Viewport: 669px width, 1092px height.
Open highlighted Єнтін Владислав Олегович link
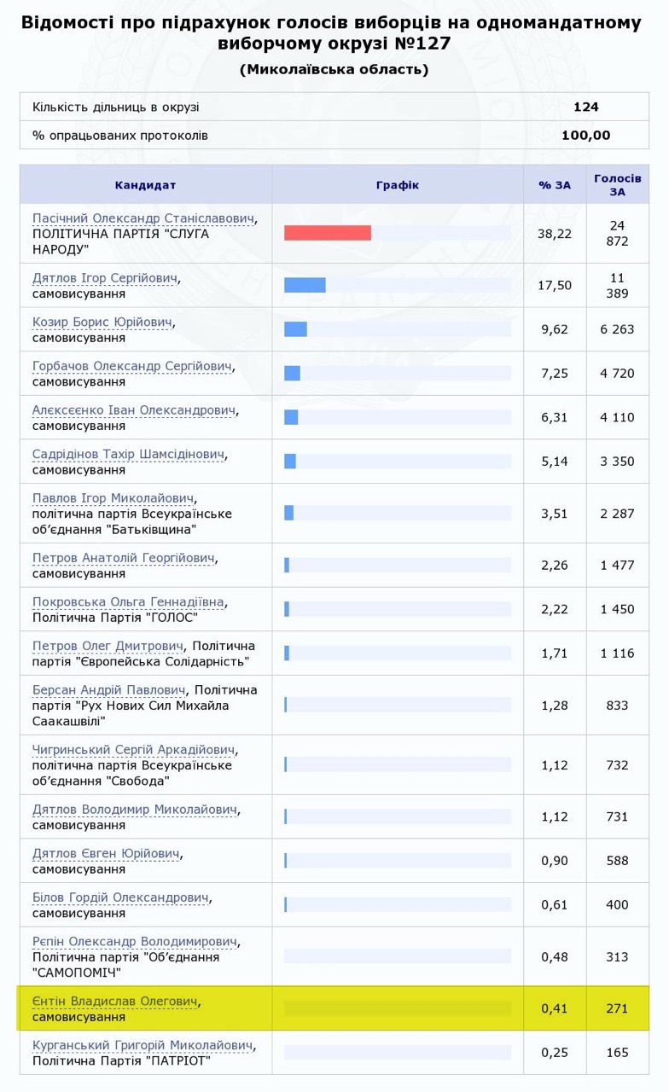pos(115,1002)
